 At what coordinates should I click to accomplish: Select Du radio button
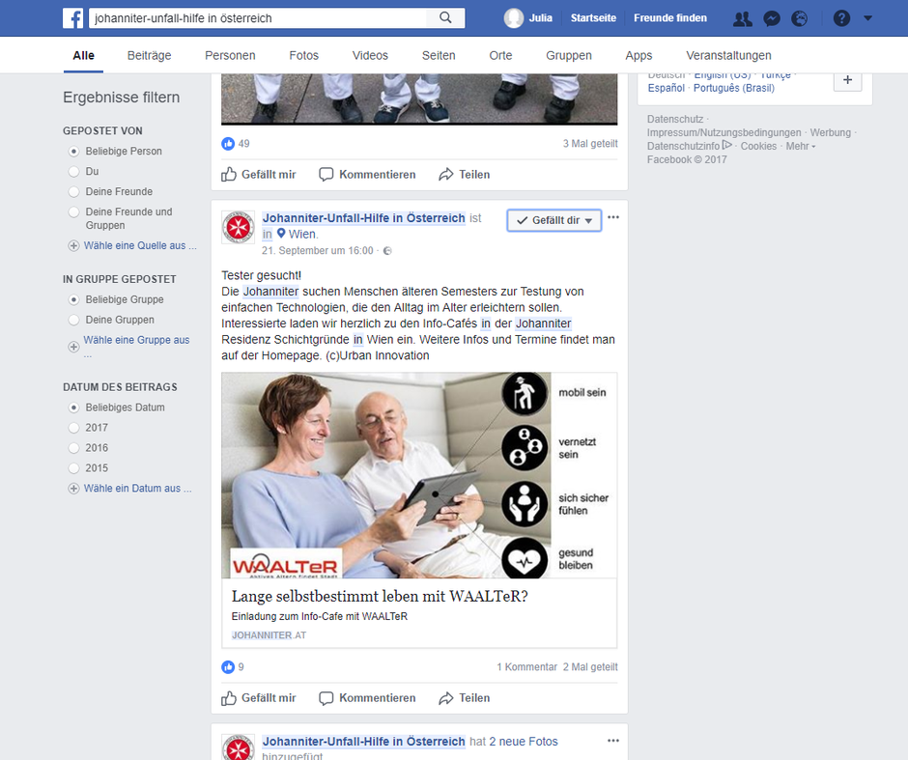pos(73,171)
